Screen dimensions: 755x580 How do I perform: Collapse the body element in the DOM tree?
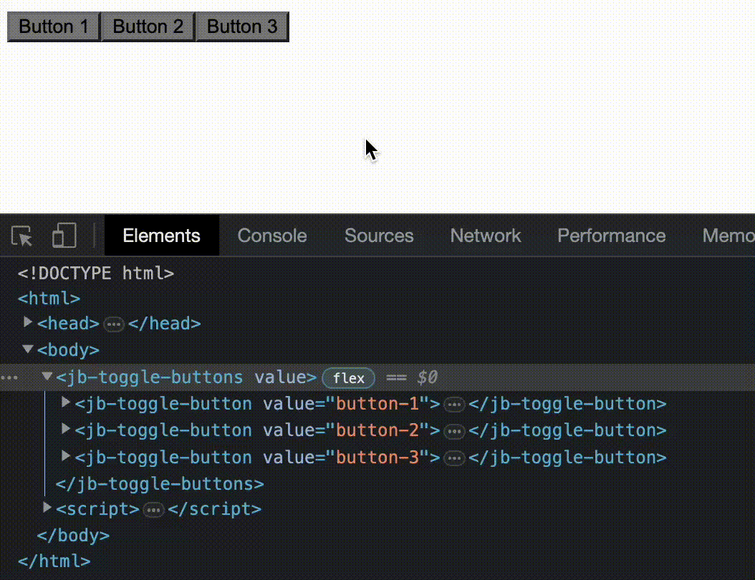pos(27,349)
